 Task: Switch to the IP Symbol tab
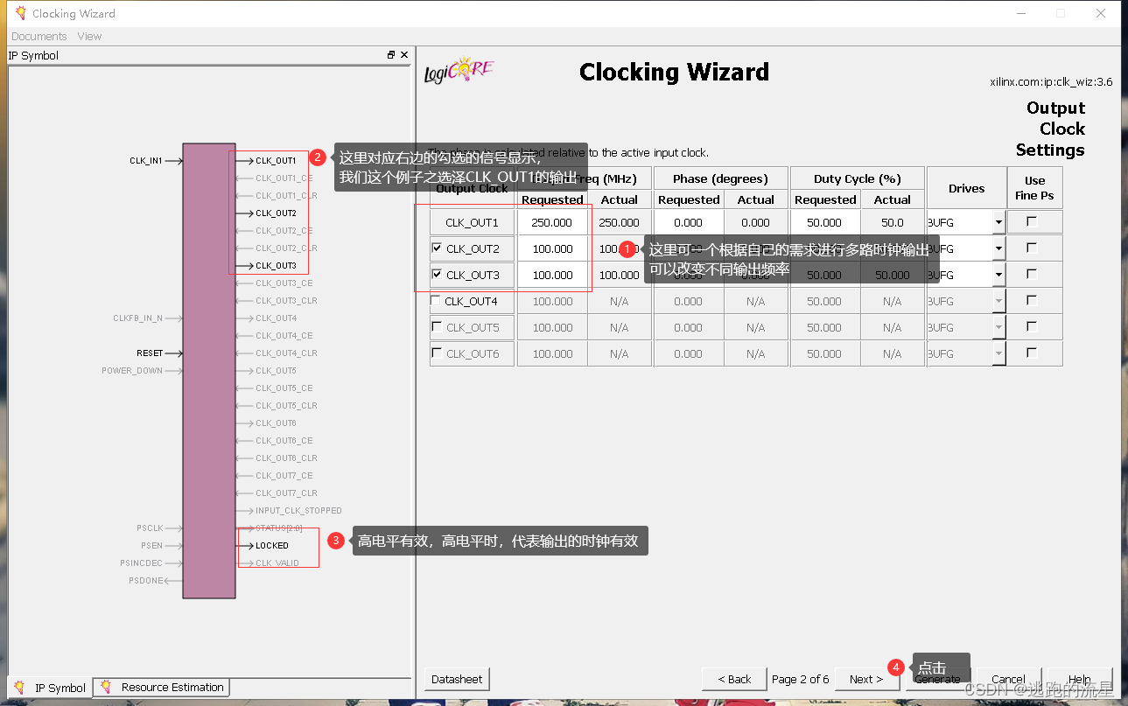[50, 688]
